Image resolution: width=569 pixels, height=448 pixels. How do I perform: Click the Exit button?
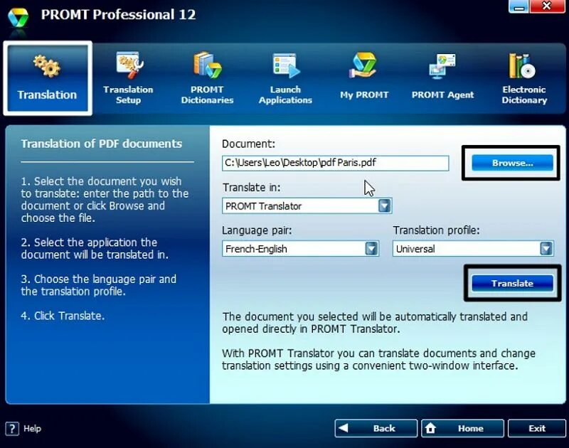(x=537, y=428)
